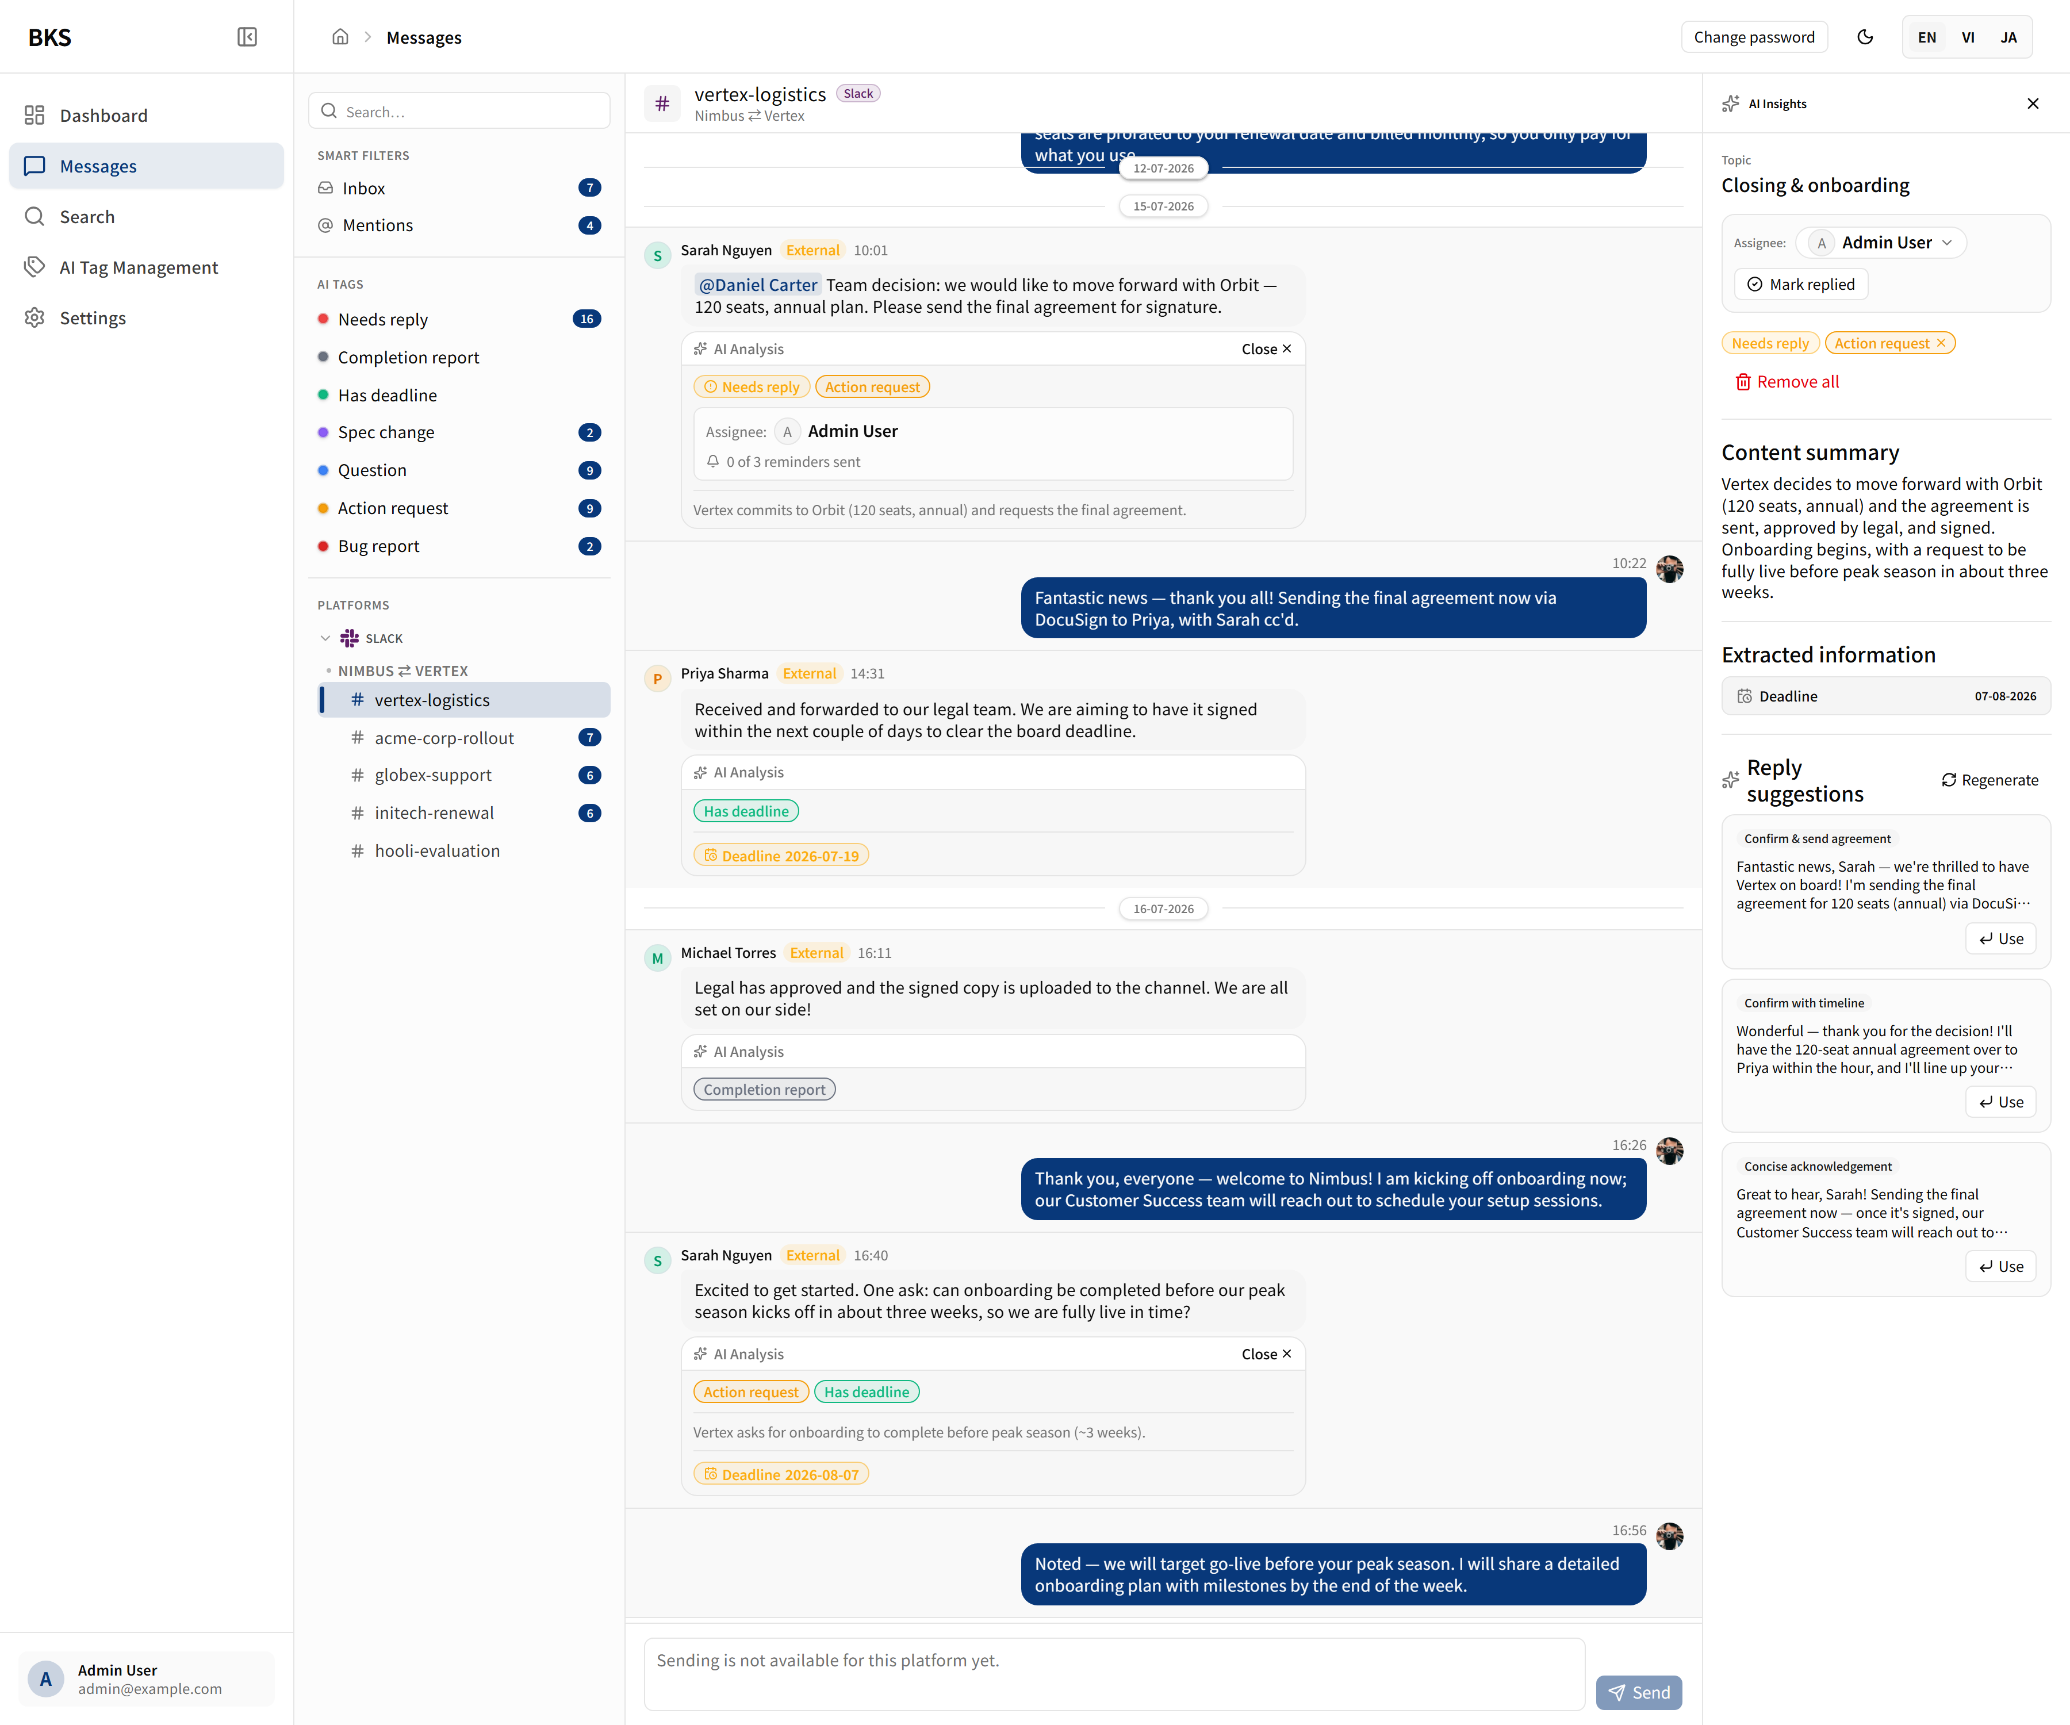Switch language to EN
Image resolution: width=2070 pixels, height=1725 pixels.
1926,37
